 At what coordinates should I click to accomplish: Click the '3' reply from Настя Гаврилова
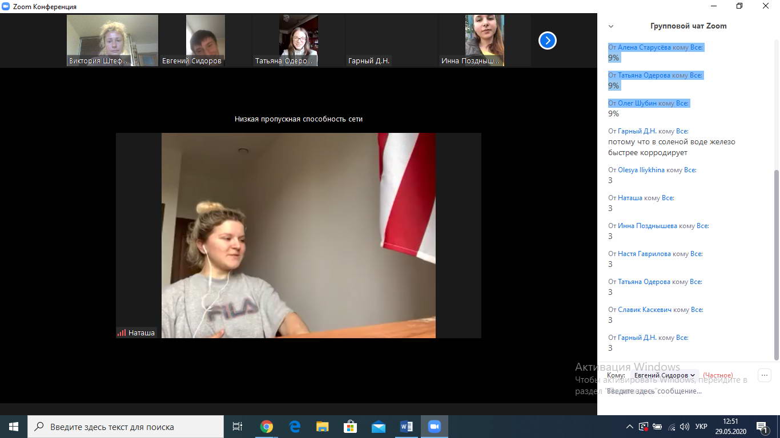[610, 264]
